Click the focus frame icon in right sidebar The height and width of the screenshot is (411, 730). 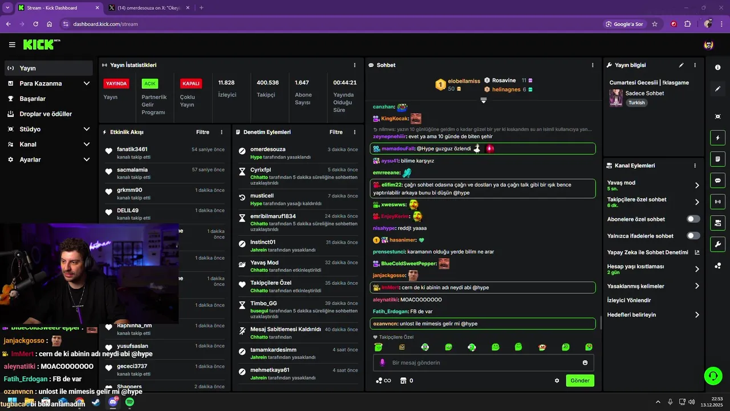[717, 116]
